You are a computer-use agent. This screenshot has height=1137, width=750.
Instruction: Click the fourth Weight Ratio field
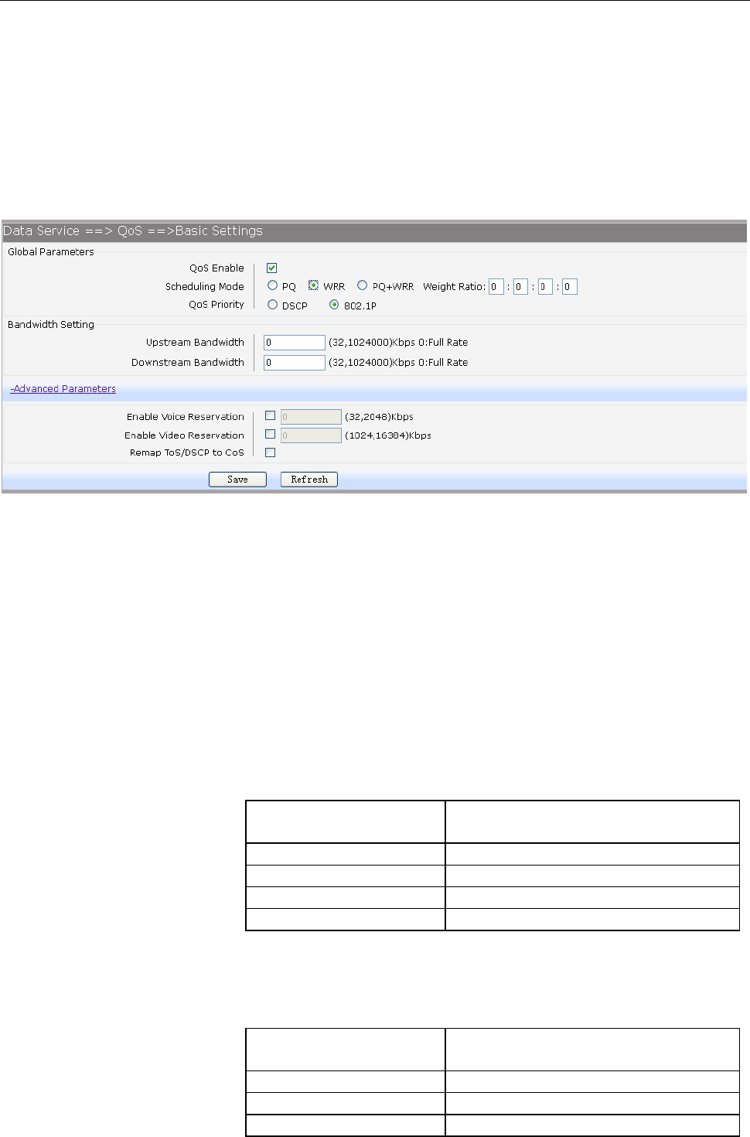tap(570, 287)
